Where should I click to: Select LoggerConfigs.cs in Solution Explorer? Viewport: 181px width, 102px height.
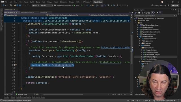coord(152,50)
